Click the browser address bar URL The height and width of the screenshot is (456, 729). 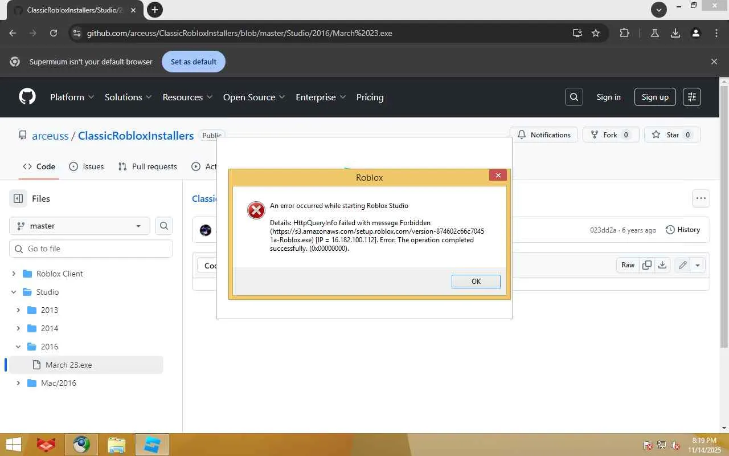239,33
